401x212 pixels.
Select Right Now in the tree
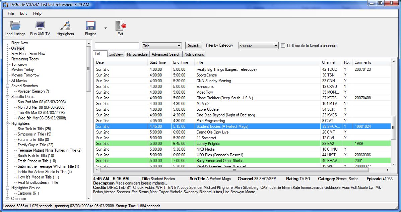click(x=20, y=43)
